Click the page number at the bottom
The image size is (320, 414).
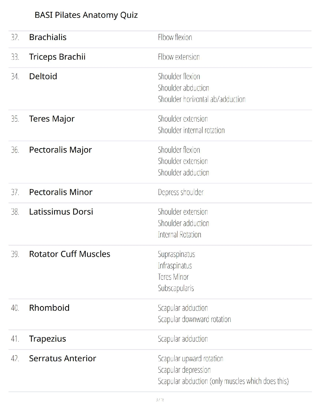tap(160, 400)
